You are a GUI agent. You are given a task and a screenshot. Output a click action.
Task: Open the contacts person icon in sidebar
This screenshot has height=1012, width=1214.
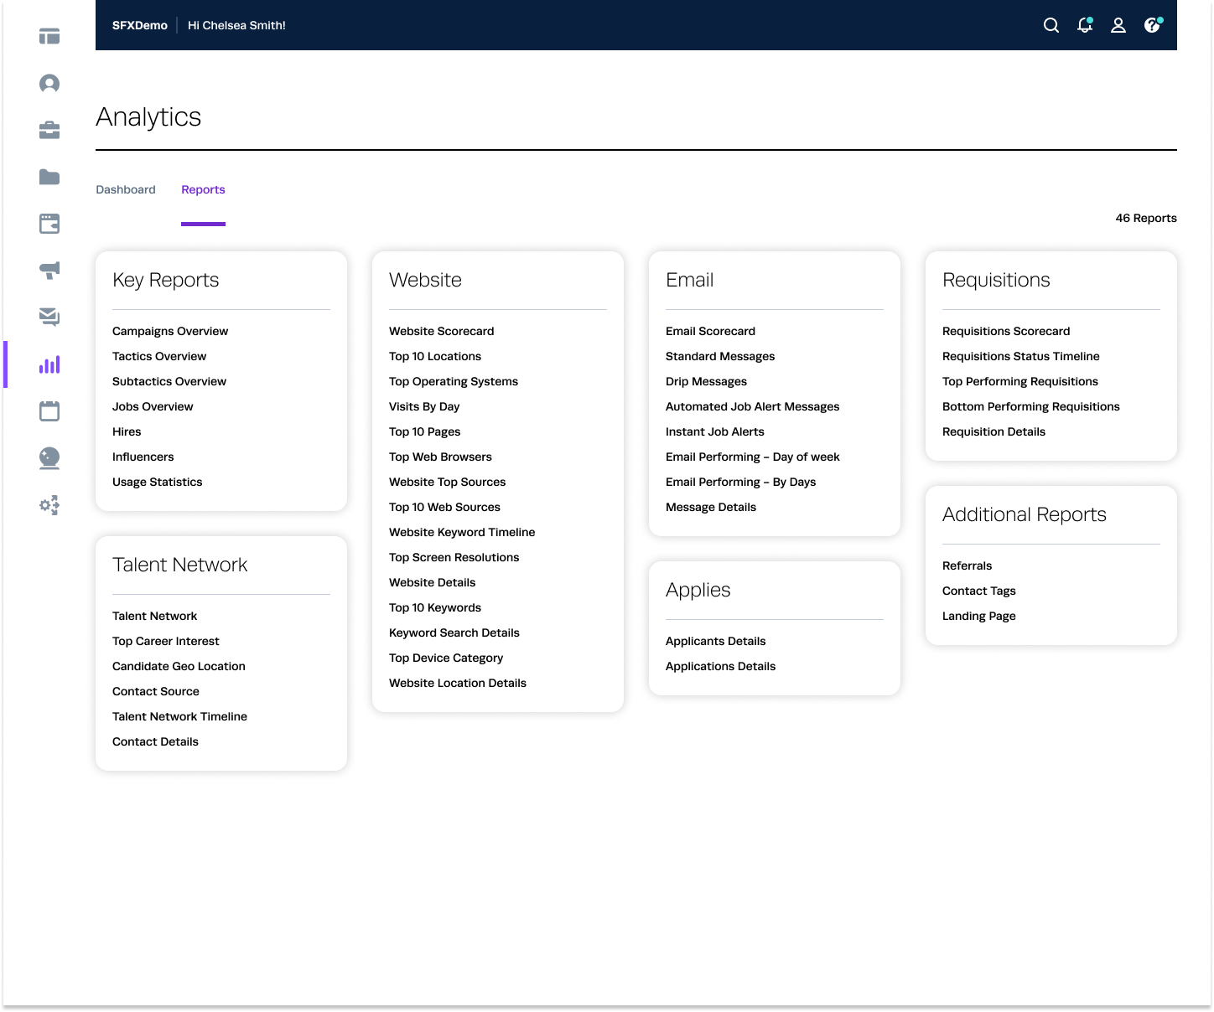pos(49,83)
